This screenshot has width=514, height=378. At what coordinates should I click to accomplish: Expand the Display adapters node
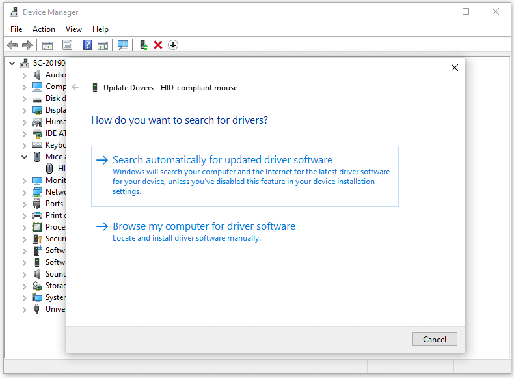pos(24,111)
